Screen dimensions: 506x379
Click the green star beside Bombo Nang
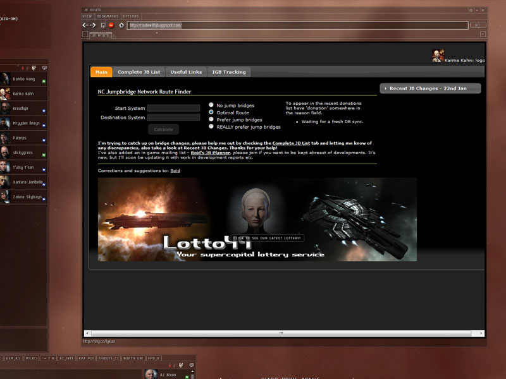tap(44, 81)
